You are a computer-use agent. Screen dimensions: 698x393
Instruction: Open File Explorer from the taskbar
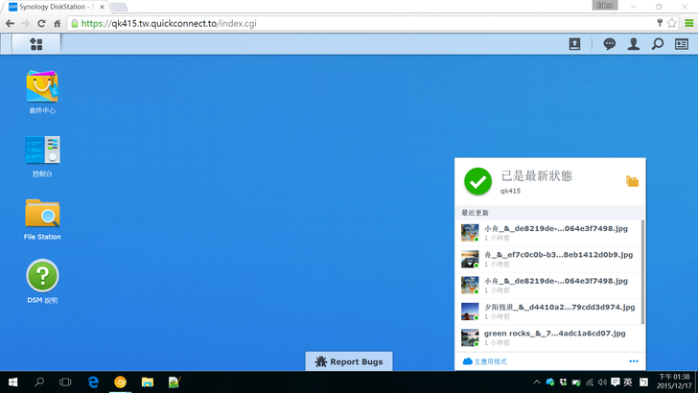coord(148,381)
